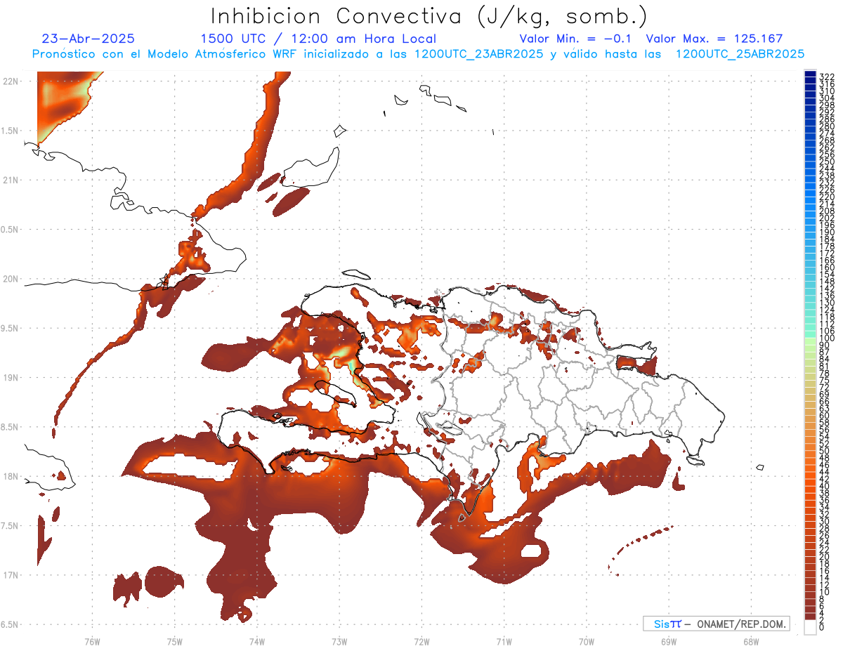Click the '18N' latitude label
Viewport: 843px width, 651px height.
(x=11, y=476)
